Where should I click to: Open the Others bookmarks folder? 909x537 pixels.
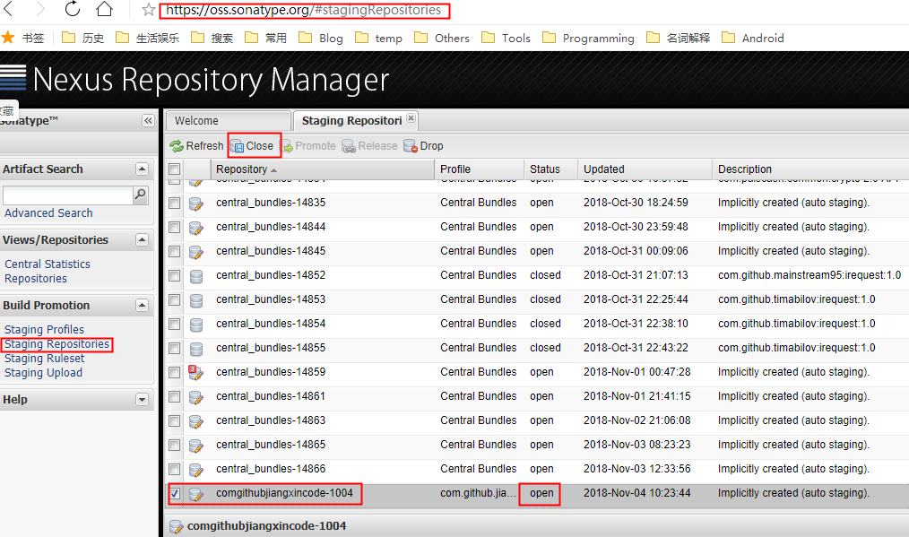442,39
